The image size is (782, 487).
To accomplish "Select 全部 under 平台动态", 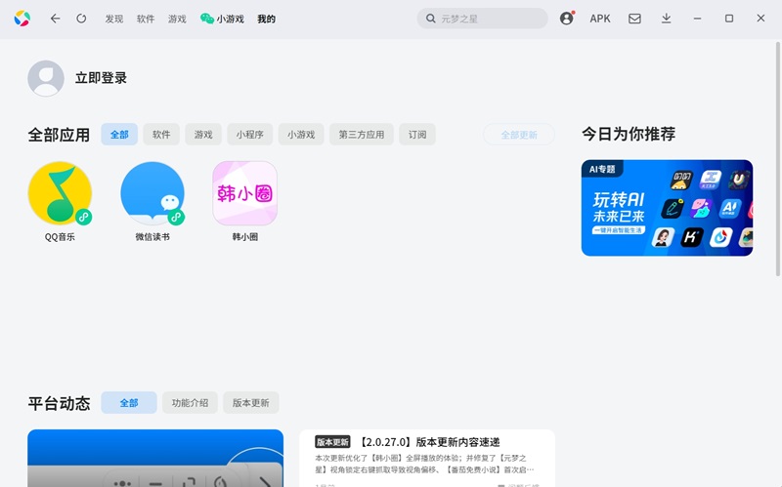I will [x=129, y=402].
